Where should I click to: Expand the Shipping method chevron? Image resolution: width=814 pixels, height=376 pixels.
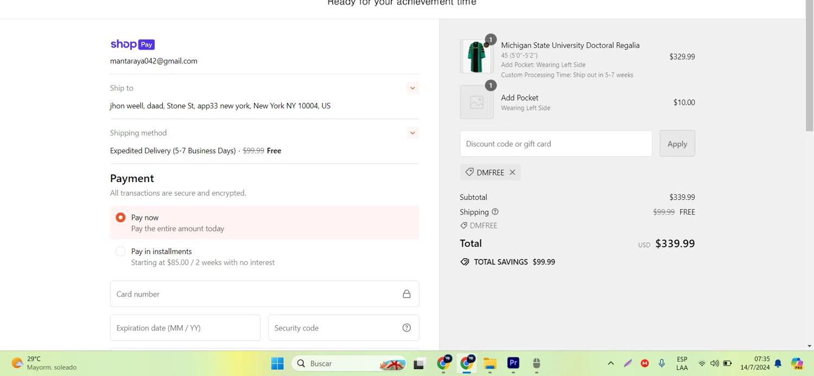pyautogui.click(x=412, y=133)
